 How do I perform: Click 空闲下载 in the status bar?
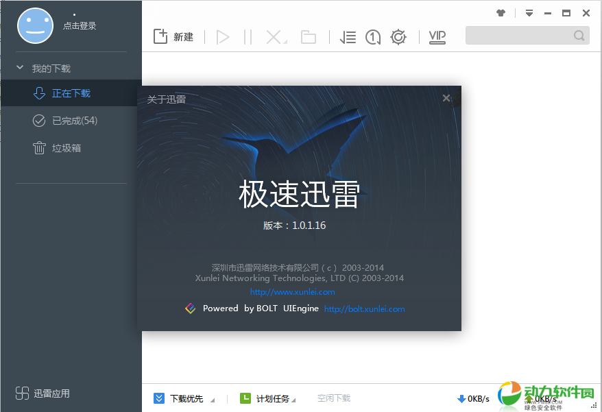point(334,398)
